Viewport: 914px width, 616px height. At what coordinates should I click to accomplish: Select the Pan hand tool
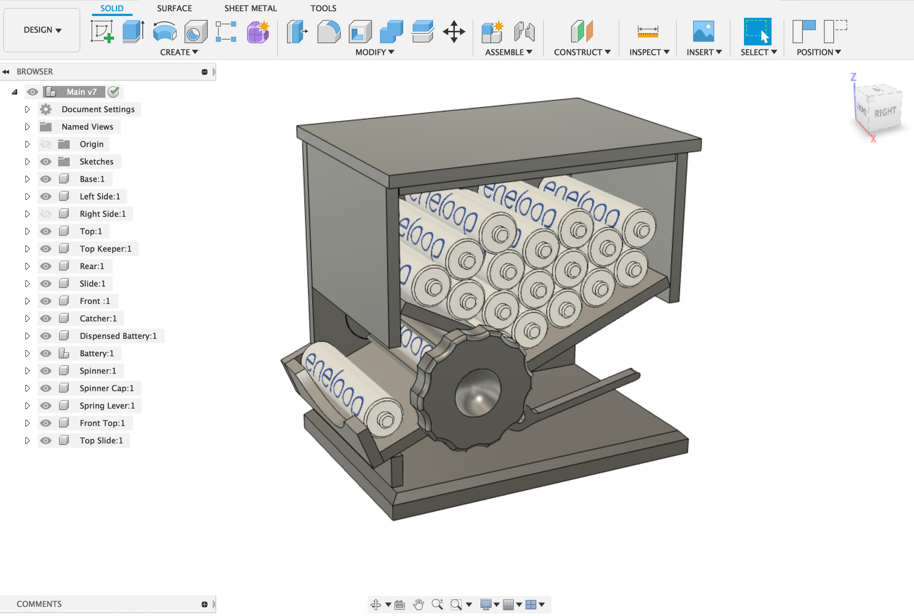tap(418, 604)
